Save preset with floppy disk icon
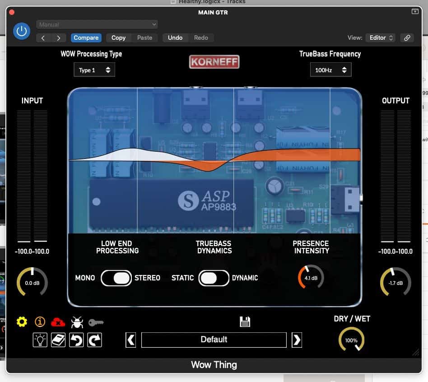428x382 pixels. point(245,321)
